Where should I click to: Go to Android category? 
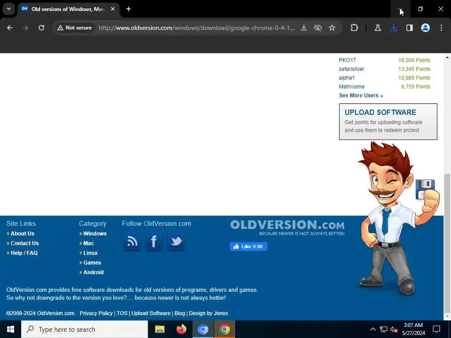point(93,272)
